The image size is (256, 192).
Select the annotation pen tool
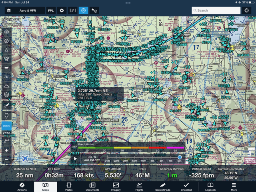pyautogui.click(x=6, y=105)
